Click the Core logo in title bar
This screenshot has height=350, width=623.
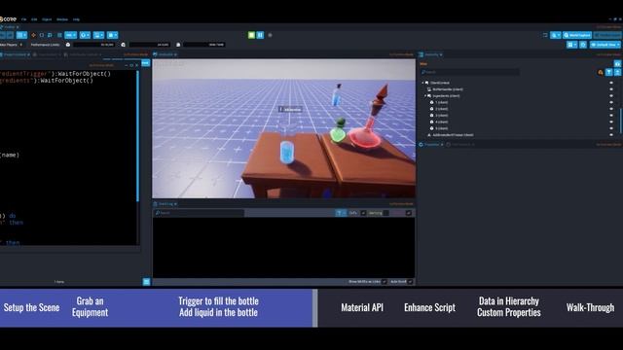click(x=9, y=19)
